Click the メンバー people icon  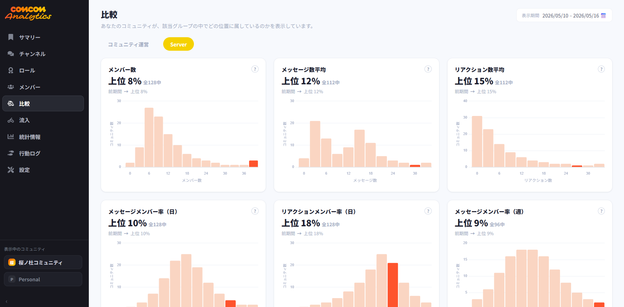click(11, 87)
